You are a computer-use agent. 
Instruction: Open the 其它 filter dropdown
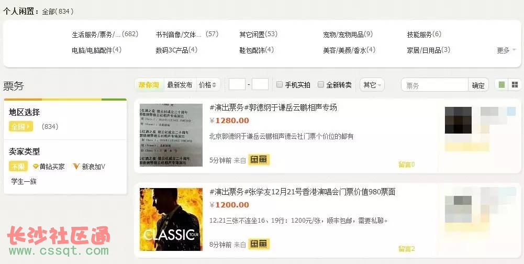click(x=372, y=85)
